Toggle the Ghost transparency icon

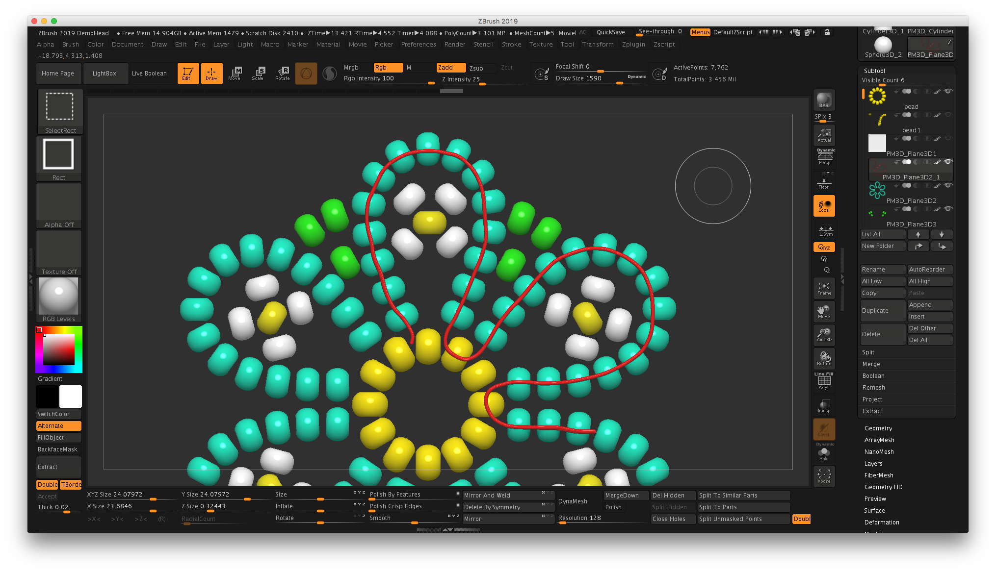pos(824,429)
